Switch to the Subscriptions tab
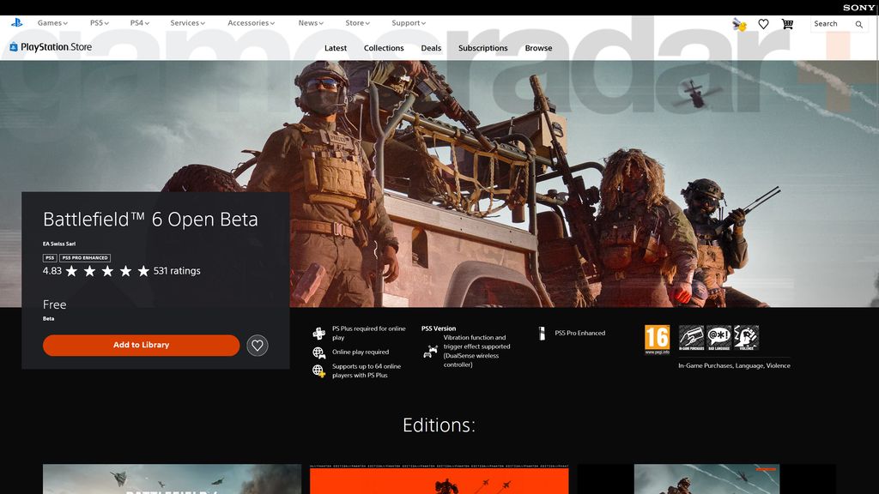The width and height of the screenshot is (879, 494). pos(482,48)
